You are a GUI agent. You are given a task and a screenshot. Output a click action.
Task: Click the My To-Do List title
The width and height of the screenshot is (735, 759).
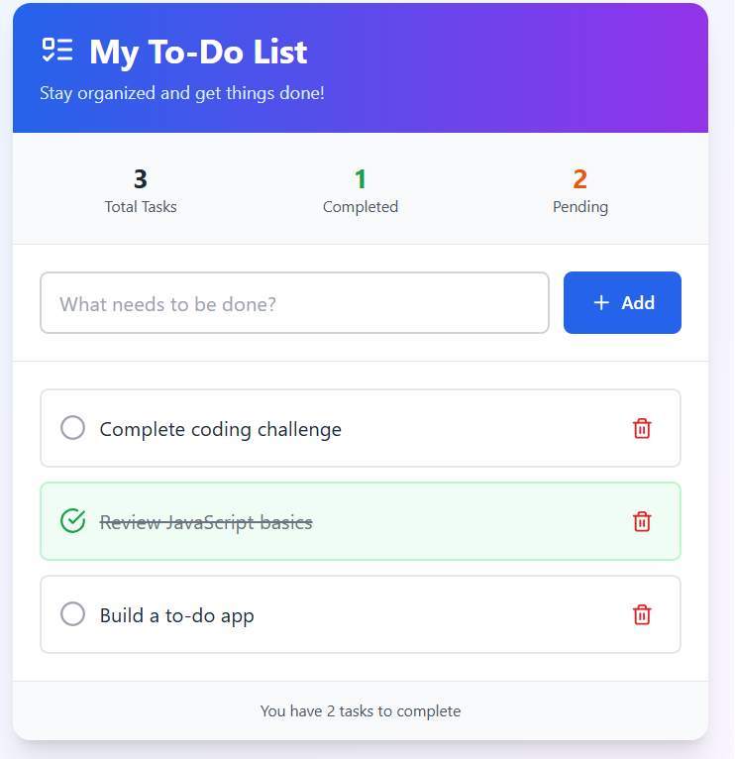[198, 52]
